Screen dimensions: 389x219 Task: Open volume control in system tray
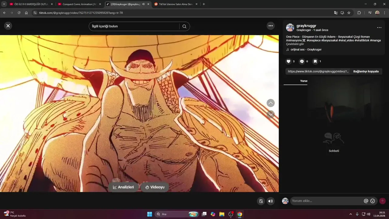(x=369, y=214)
